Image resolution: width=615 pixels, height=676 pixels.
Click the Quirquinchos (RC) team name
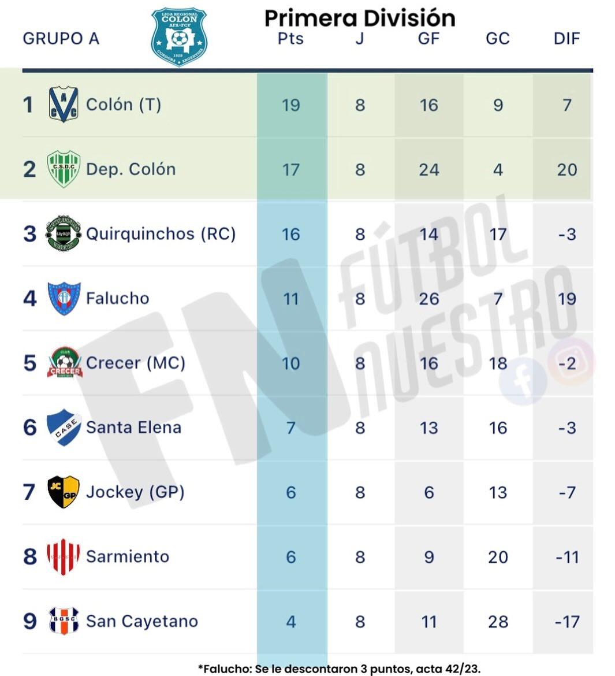pos(161,233)
